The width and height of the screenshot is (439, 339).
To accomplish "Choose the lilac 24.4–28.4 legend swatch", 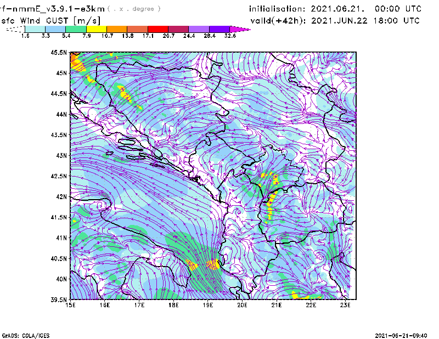I will click(x=199, y=29).
